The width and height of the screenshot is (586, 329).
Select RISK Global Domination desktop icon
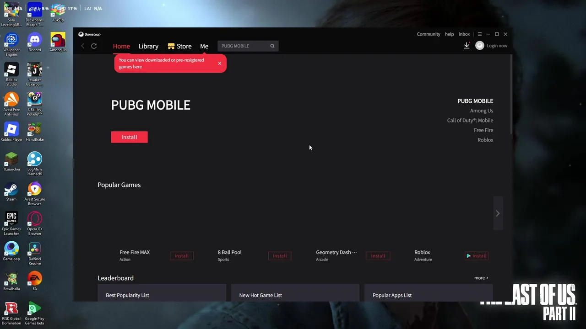[11, 313]
